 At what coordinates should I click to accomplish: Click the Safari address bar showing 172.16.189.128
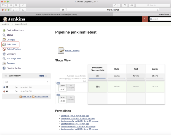coord(113,10)
